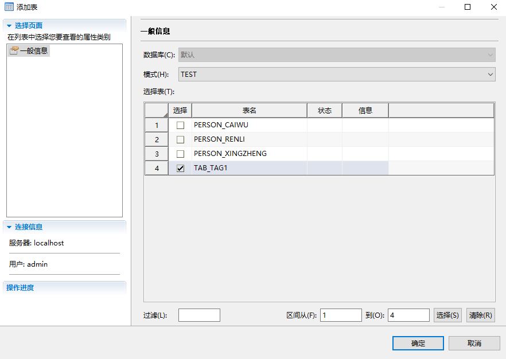Click the 状态 column header
Screen dimensions: 506x359
[x=325, y=111]
